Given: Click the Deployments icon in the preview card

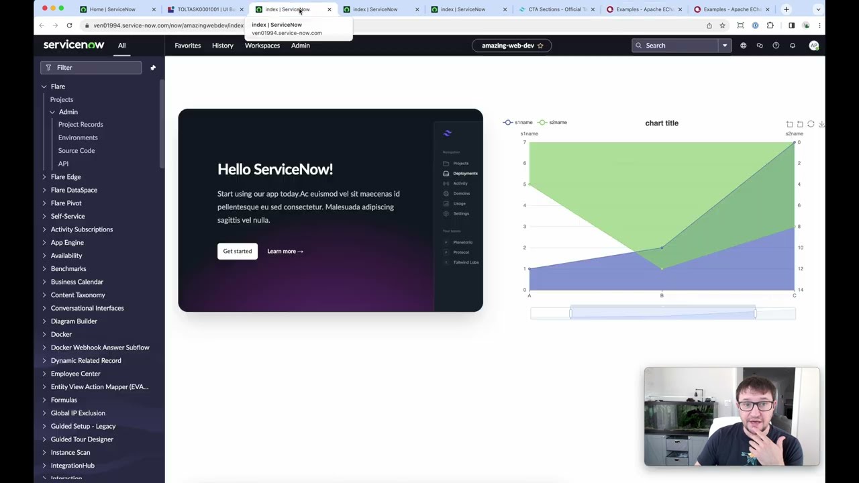Looking at the screenshot, I should [446, 173].
